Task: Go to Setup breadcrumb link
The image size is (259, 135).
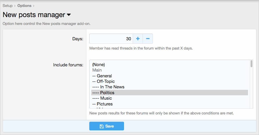Action: [x=8, y=6]
